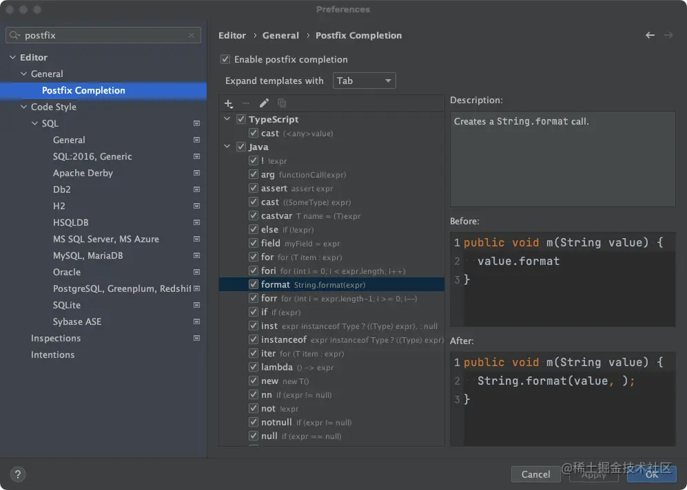Click the Cancel button

pyautogui.click(x=535, y=474)
